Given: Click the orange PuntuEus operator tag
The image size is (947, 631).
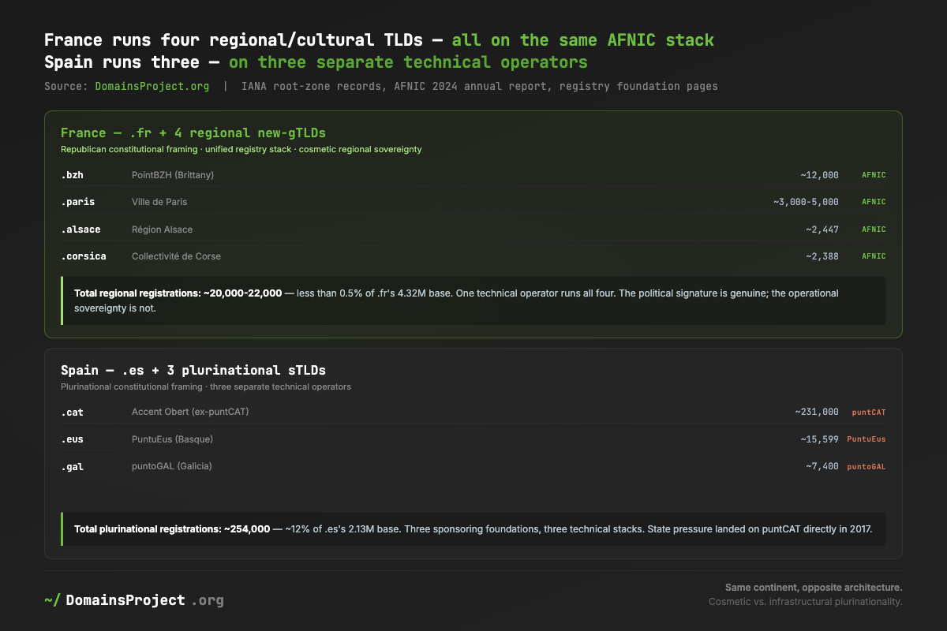Looking at the screenshot, I should (866, 439).
